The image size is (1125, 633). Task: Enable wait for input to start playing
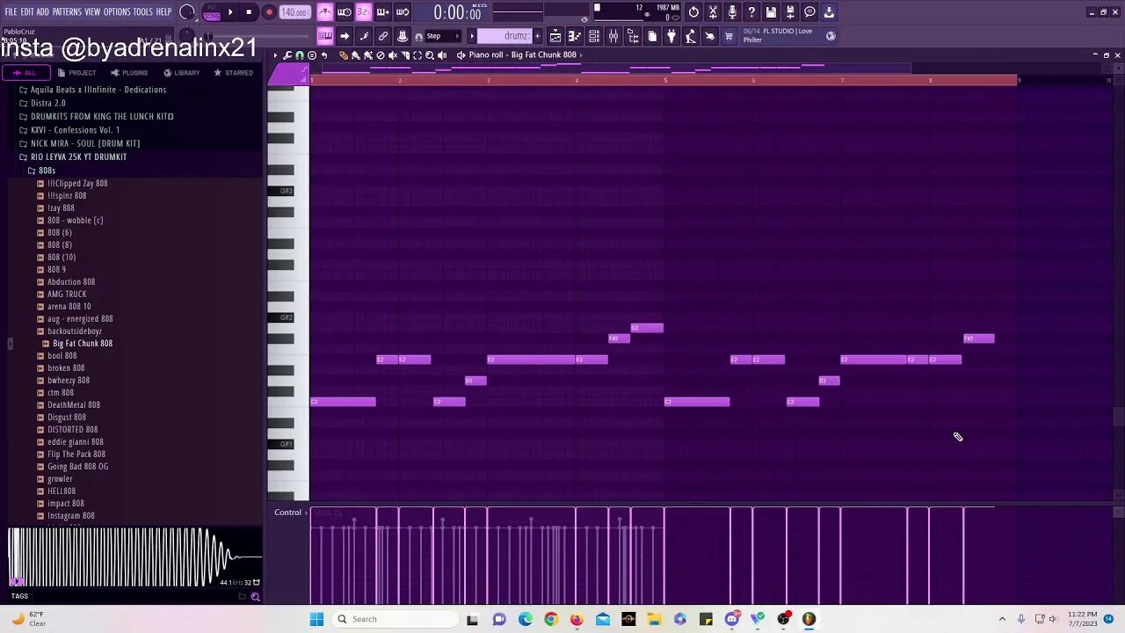345,12
